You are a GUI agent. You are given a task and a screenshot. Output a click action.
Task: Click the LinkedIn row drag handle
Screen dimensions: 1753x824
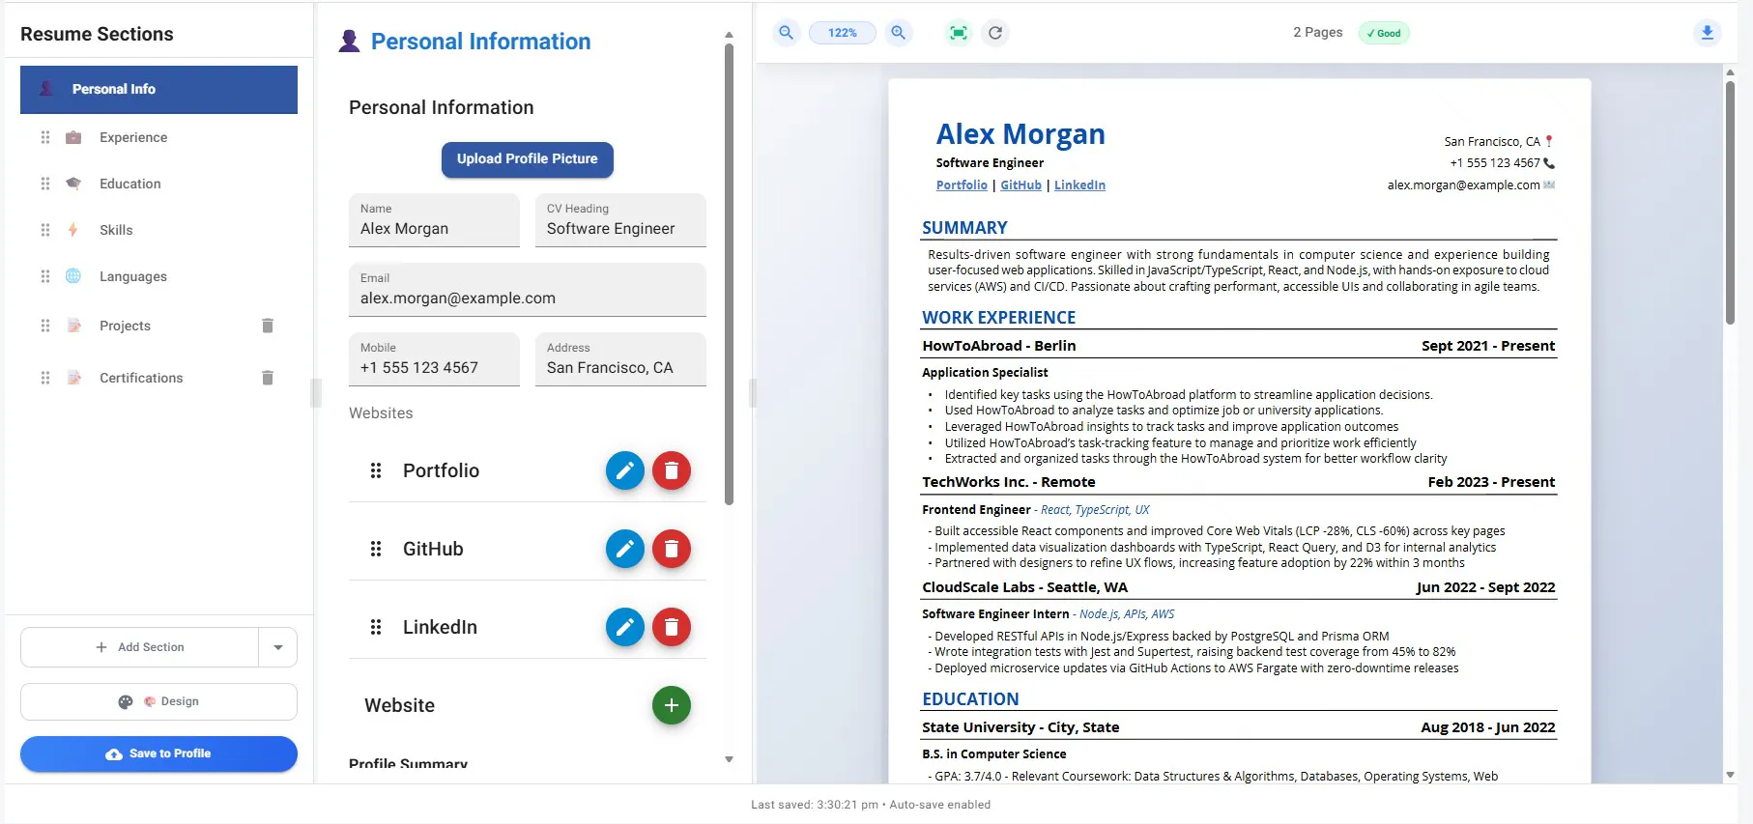376,627
